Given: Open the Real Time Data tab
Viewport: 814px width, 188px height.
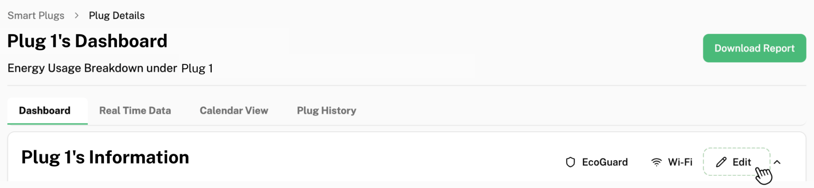Looking at the screenshot, I should 135,111.
